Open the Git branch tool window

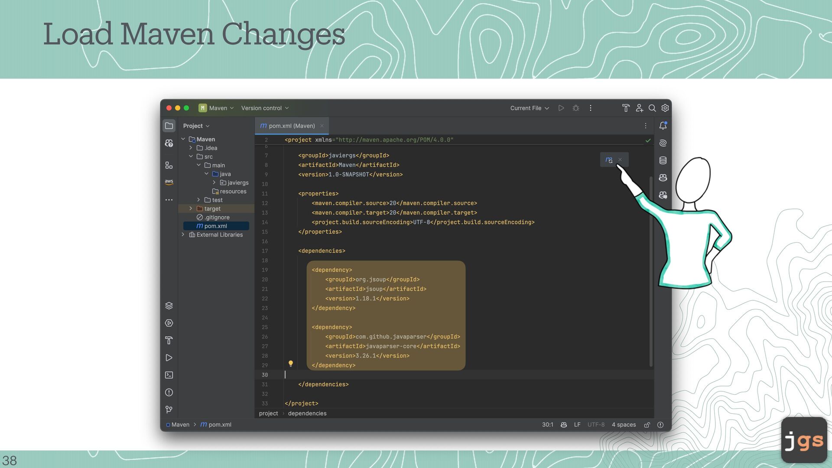point(169,410)
